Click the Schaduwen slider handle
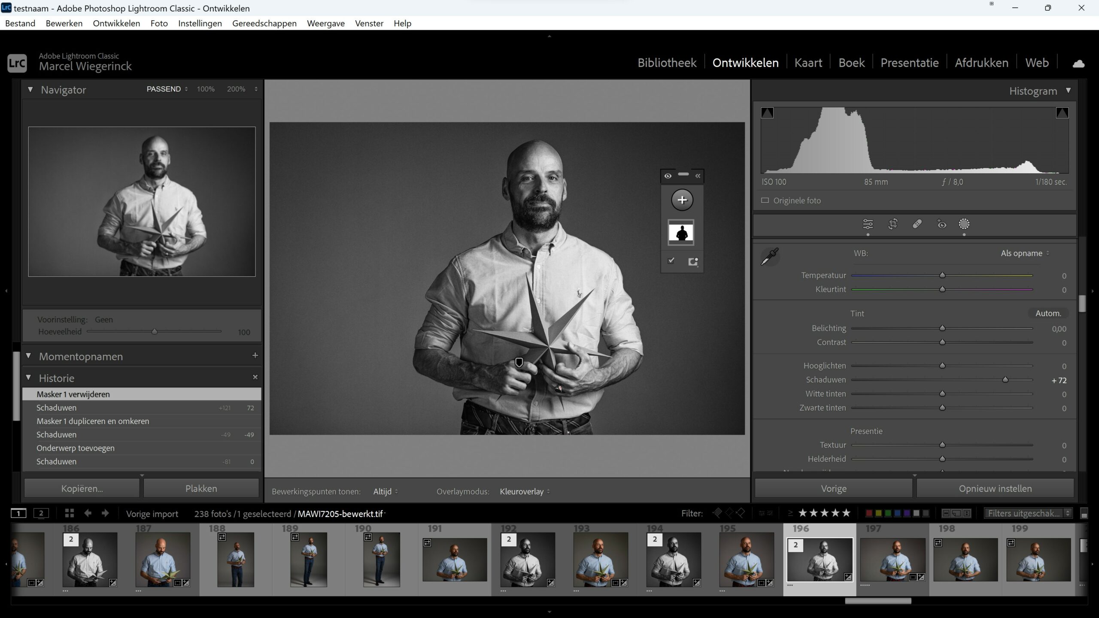Viewport: 1099px width, 618px height. [1005, 380]
